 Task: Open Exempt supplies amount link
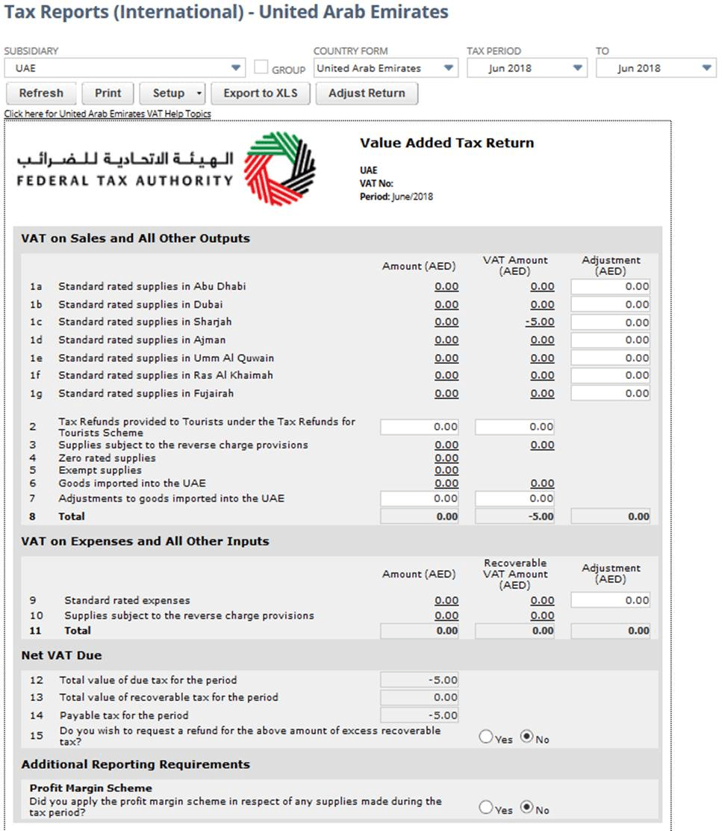(446, 471)
